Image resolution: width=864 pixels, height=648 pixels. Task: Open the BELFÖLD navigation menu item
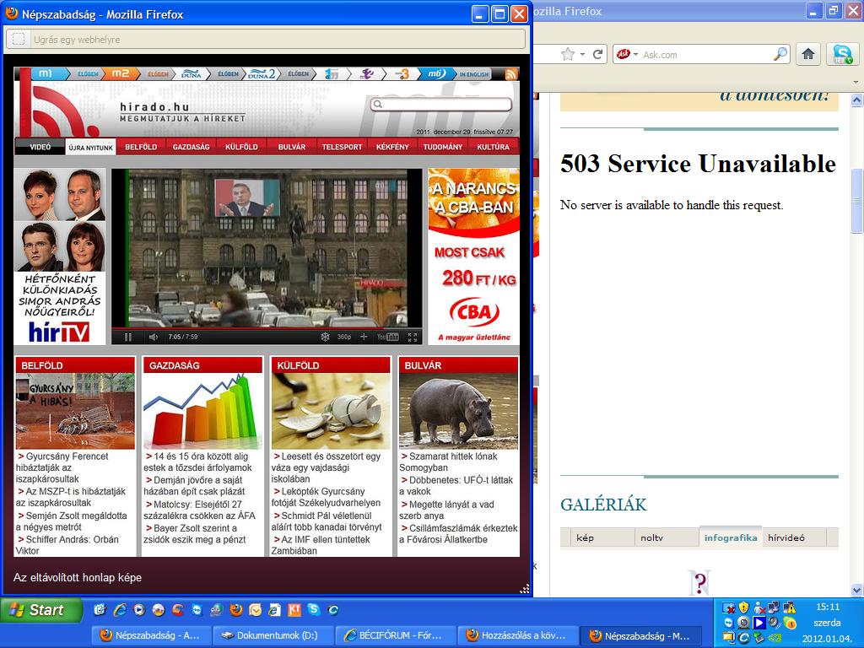click(x=141, y=147)
